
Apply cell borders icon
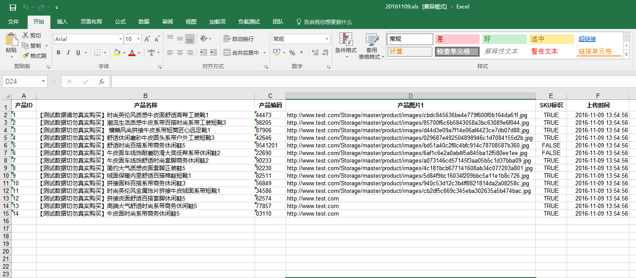(x=98, y=53)
